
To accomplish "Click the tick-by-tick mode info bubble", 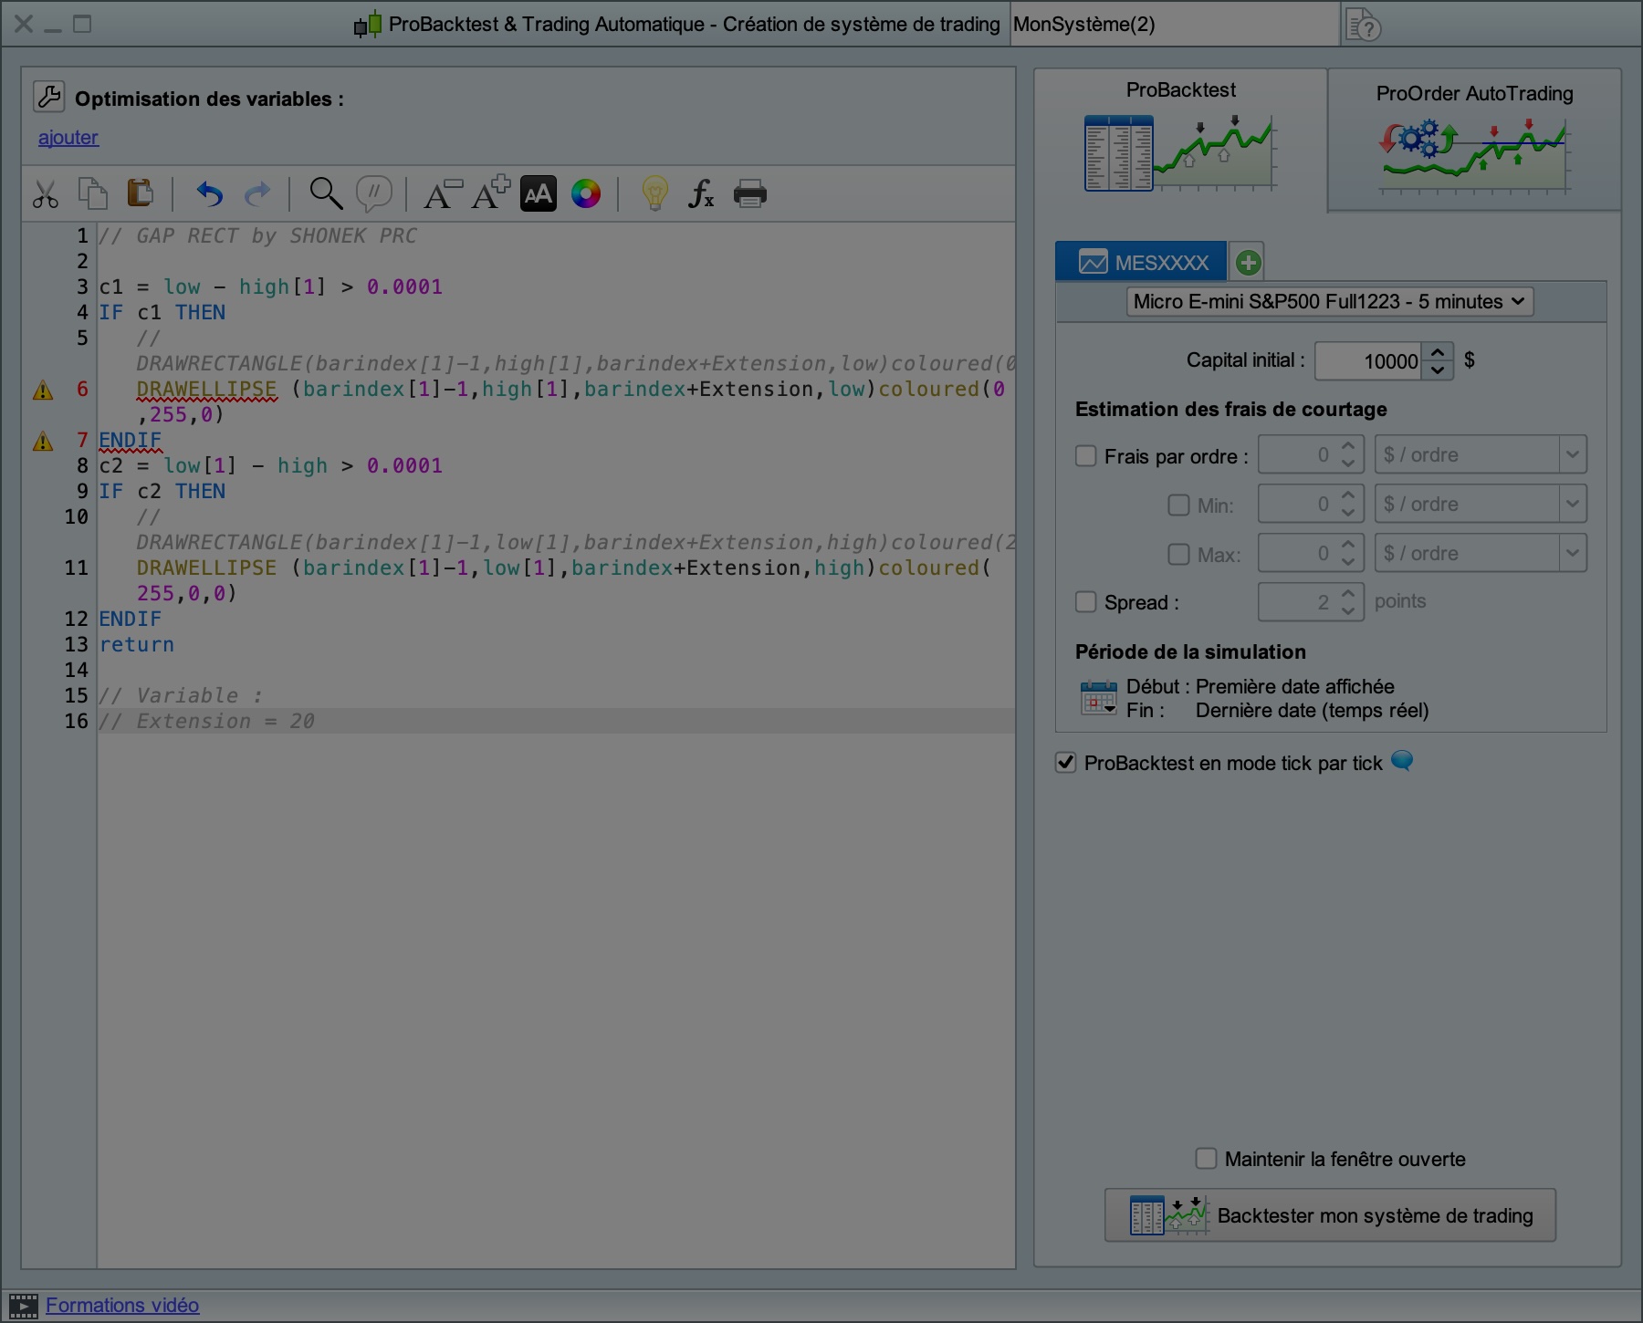I will click(x=1402, y=761).
